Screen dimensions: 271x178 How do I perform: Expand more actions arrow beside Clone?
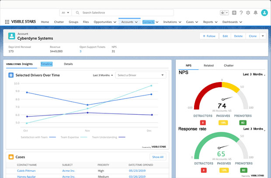[263, 36]
